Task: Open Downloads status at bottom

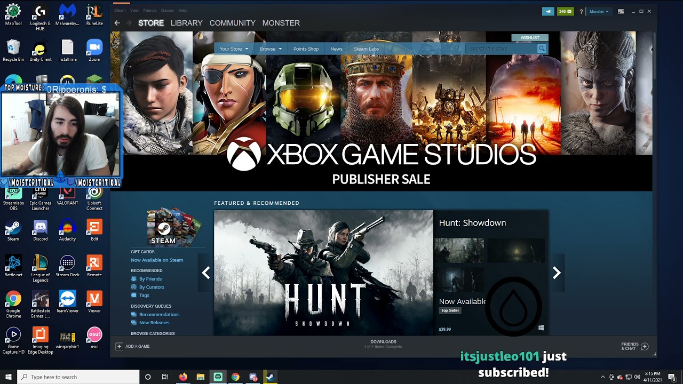Action: pyautogui.click(x=383, y=344)
